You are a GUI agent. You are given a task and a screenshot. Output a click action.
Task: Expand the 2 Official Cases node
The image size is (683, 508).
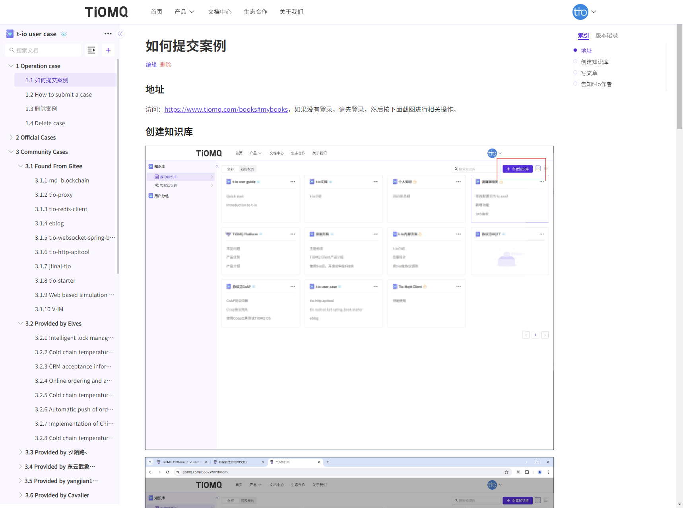point(11,138)
